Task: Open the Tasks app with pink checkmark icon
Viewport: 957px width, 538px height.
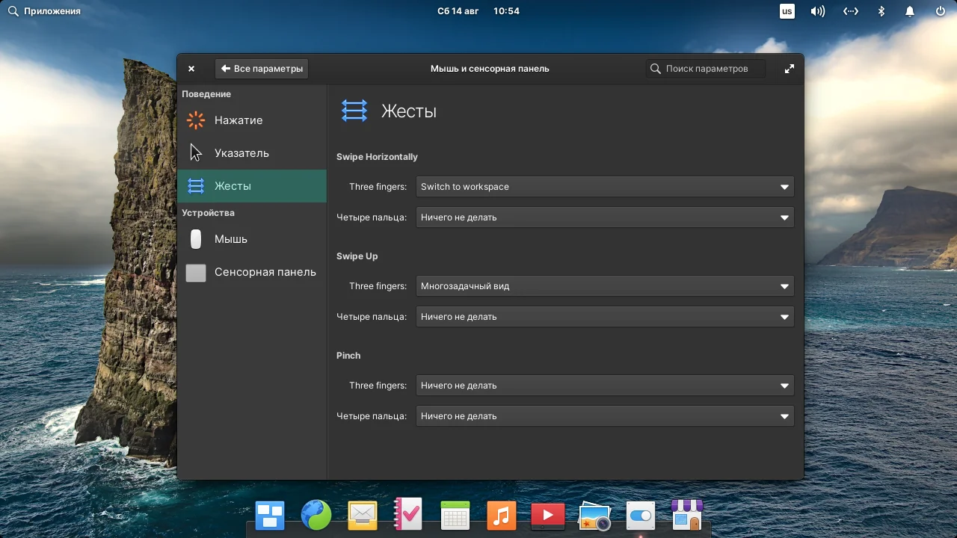Action: click(x=408, y=515)
